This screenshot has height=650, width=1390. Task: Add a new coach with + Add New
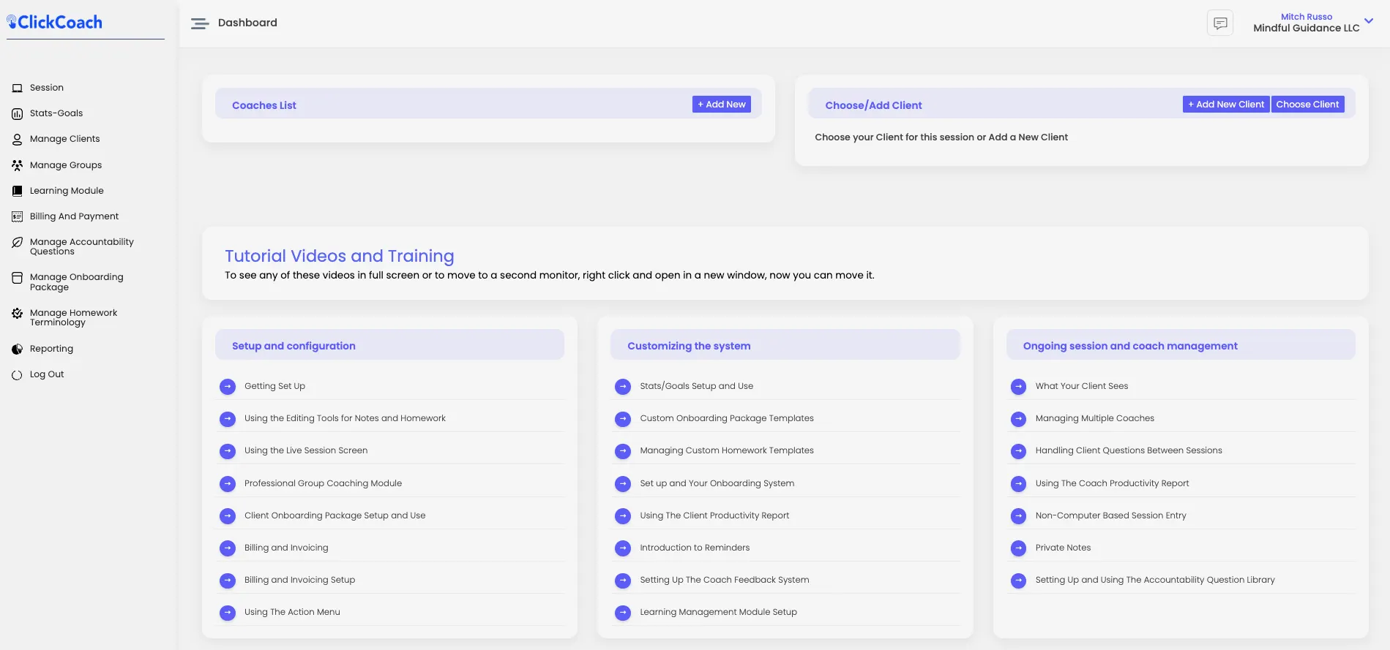click(x=722, y=105)
